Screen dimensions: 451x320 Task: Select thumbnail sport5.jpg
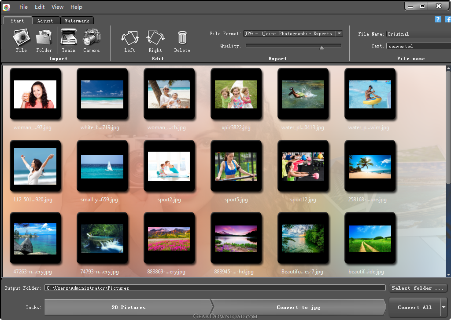click(236, 166)
